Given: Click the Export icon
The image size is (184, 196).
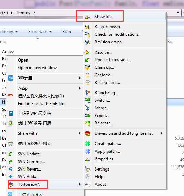Looking at the screenshot, I should (x=88, y=116).
